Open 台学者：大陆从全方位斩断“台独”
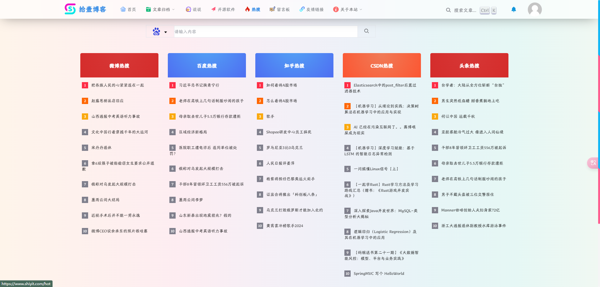This screenshot has width=600, height=287. [473, 85]
